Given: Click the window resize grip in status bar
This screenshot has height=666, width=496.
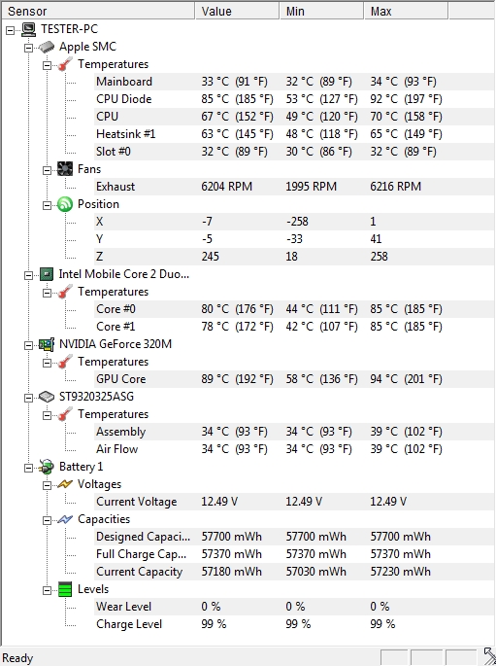Looking at the screenshot, I should tap(489, 657).
